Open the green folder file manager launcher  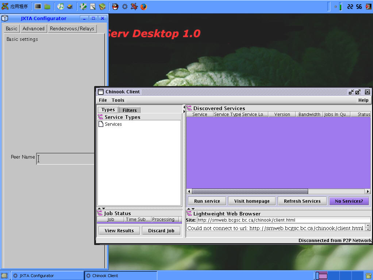47,7
